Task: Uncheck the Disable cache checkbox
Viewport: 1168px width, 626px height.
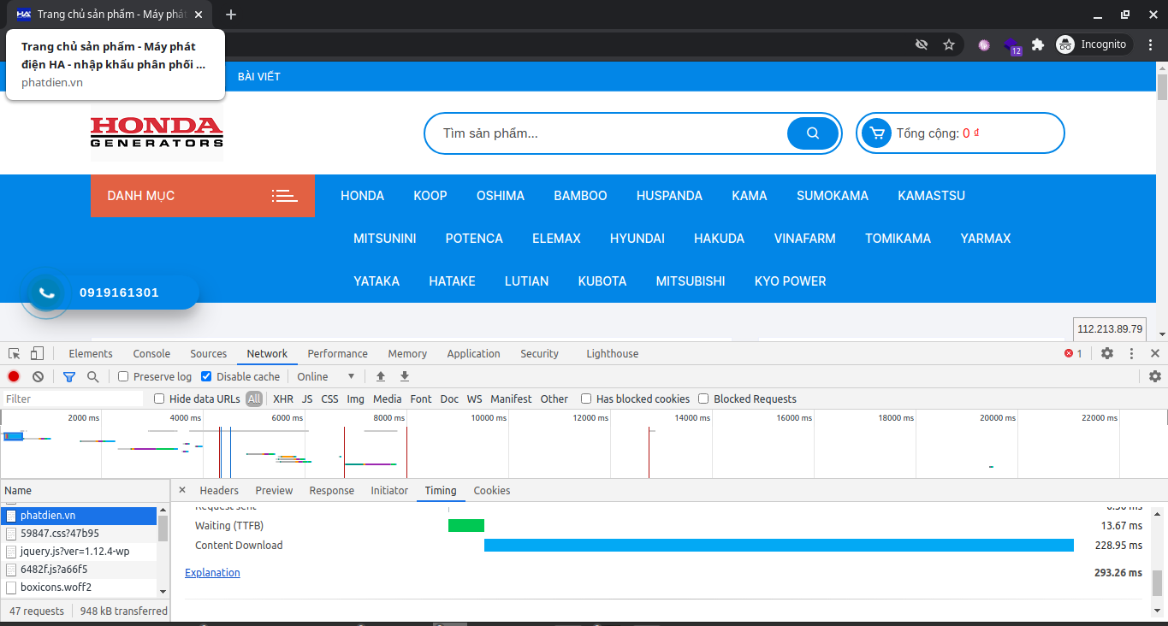Action: pyautogui.click(x=206, y=376)
